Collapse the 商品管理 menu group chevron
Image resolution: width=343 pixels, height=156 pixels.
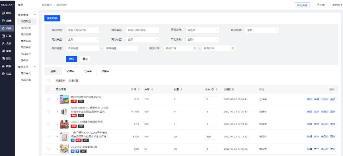35,15
